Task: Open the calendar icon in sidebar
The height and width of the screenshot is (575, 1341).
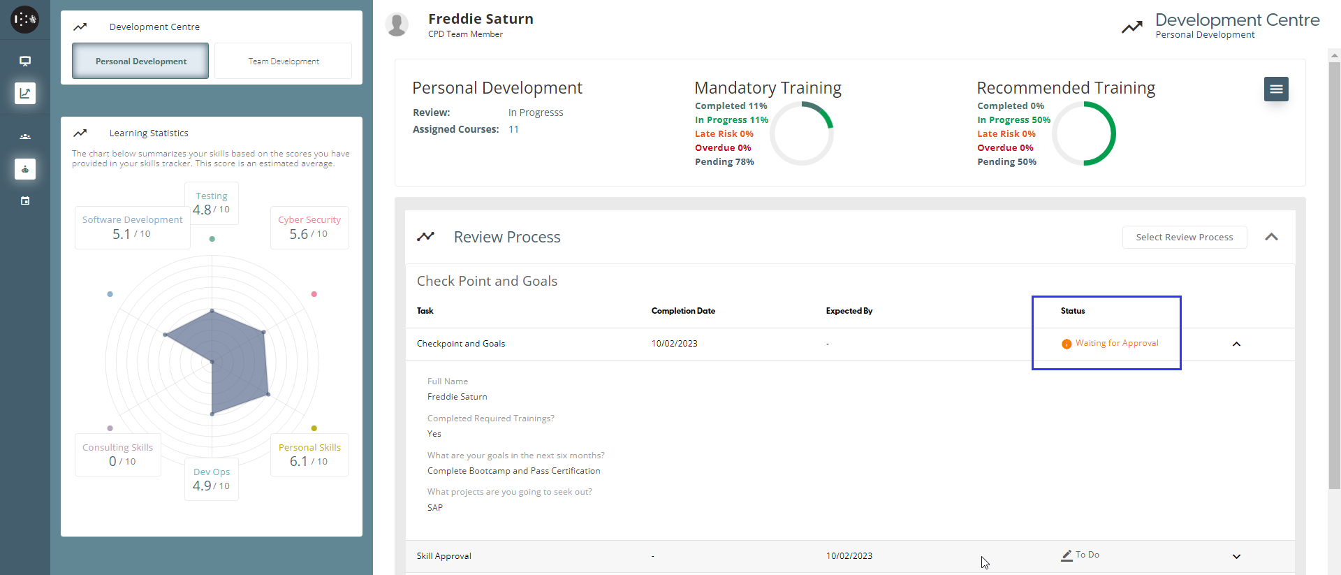Action: (x=25, y=201)
